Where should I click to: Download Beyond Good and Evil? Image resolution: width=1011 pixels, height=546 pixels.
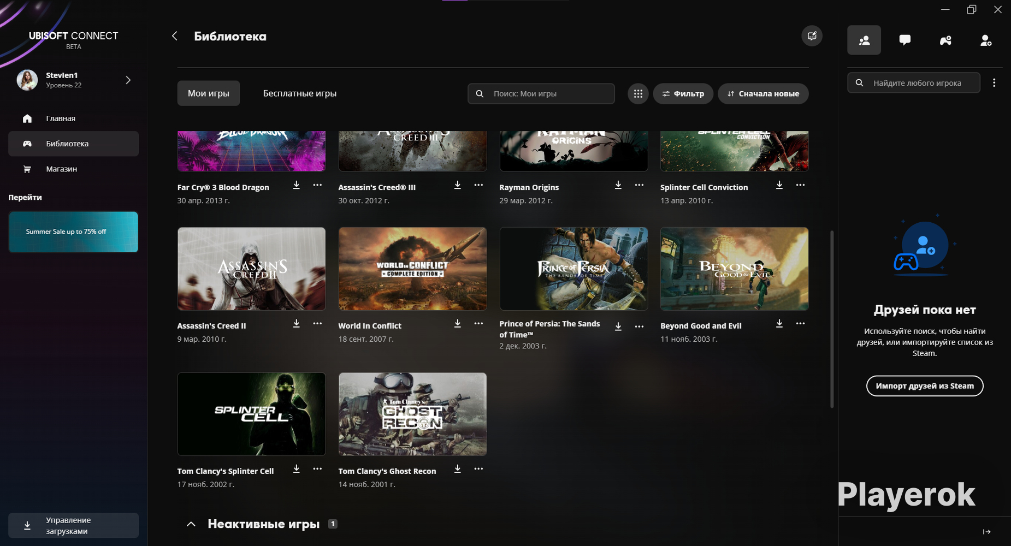click(x=779, y=324)
